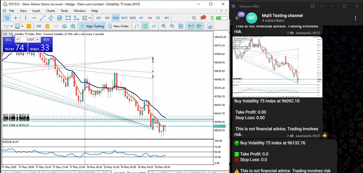The width and height of the screenshot is (363, 173).
Task: Switch chart to bar chart mode
Action: pyautogui.click(x=137, y=26)
